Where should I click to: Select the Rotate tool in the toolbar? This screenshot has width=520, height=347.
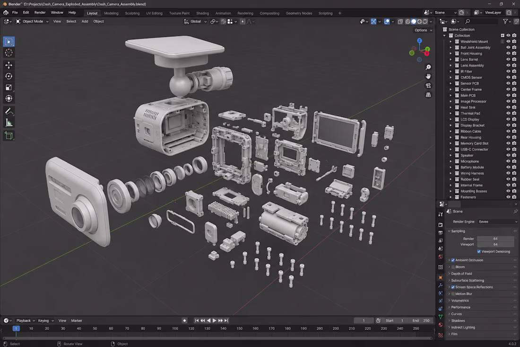pyautogui.click(x=9, y=76)
